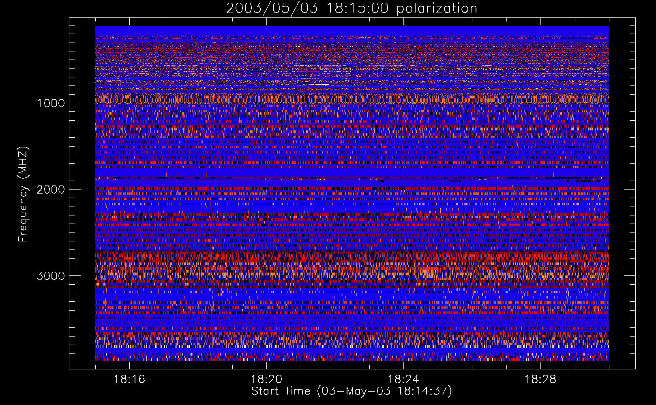Image resolution: width=656 pixels, height=405 pixels.
Task: Click the 1000 frequency tick label
Action: [51, 103]
